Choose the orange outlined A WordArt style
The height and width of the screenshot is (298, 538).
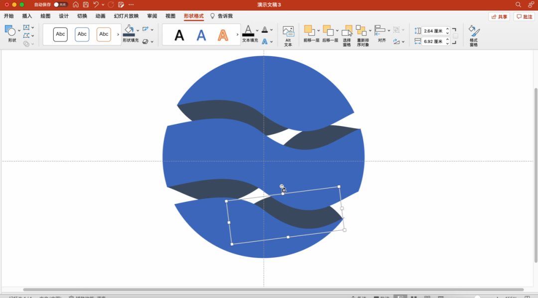click(223, 35)
